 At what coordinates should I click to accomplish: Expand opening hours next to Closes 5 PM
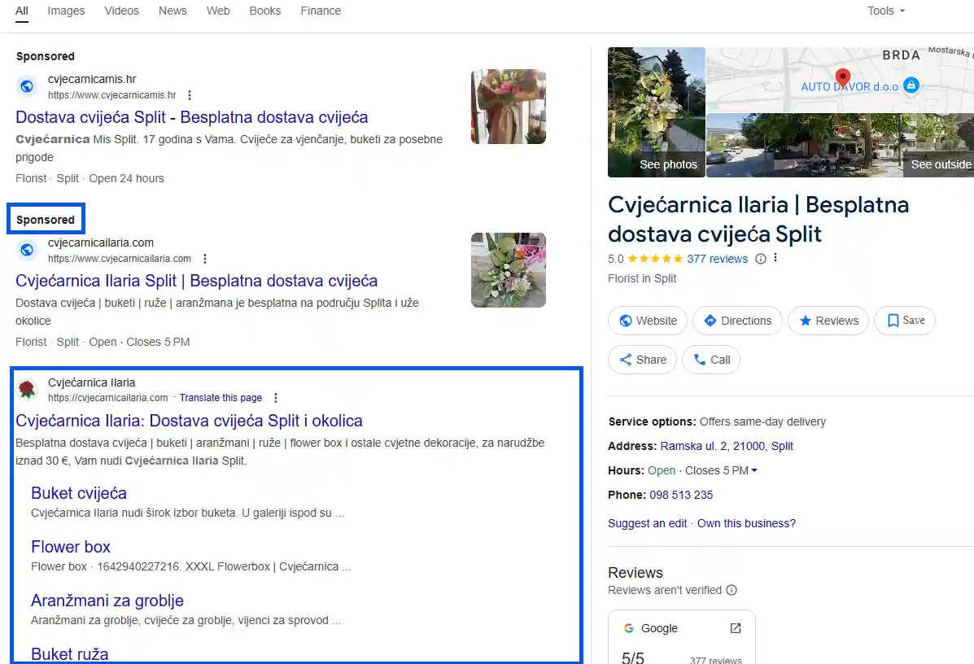click(x=754, y=470)
